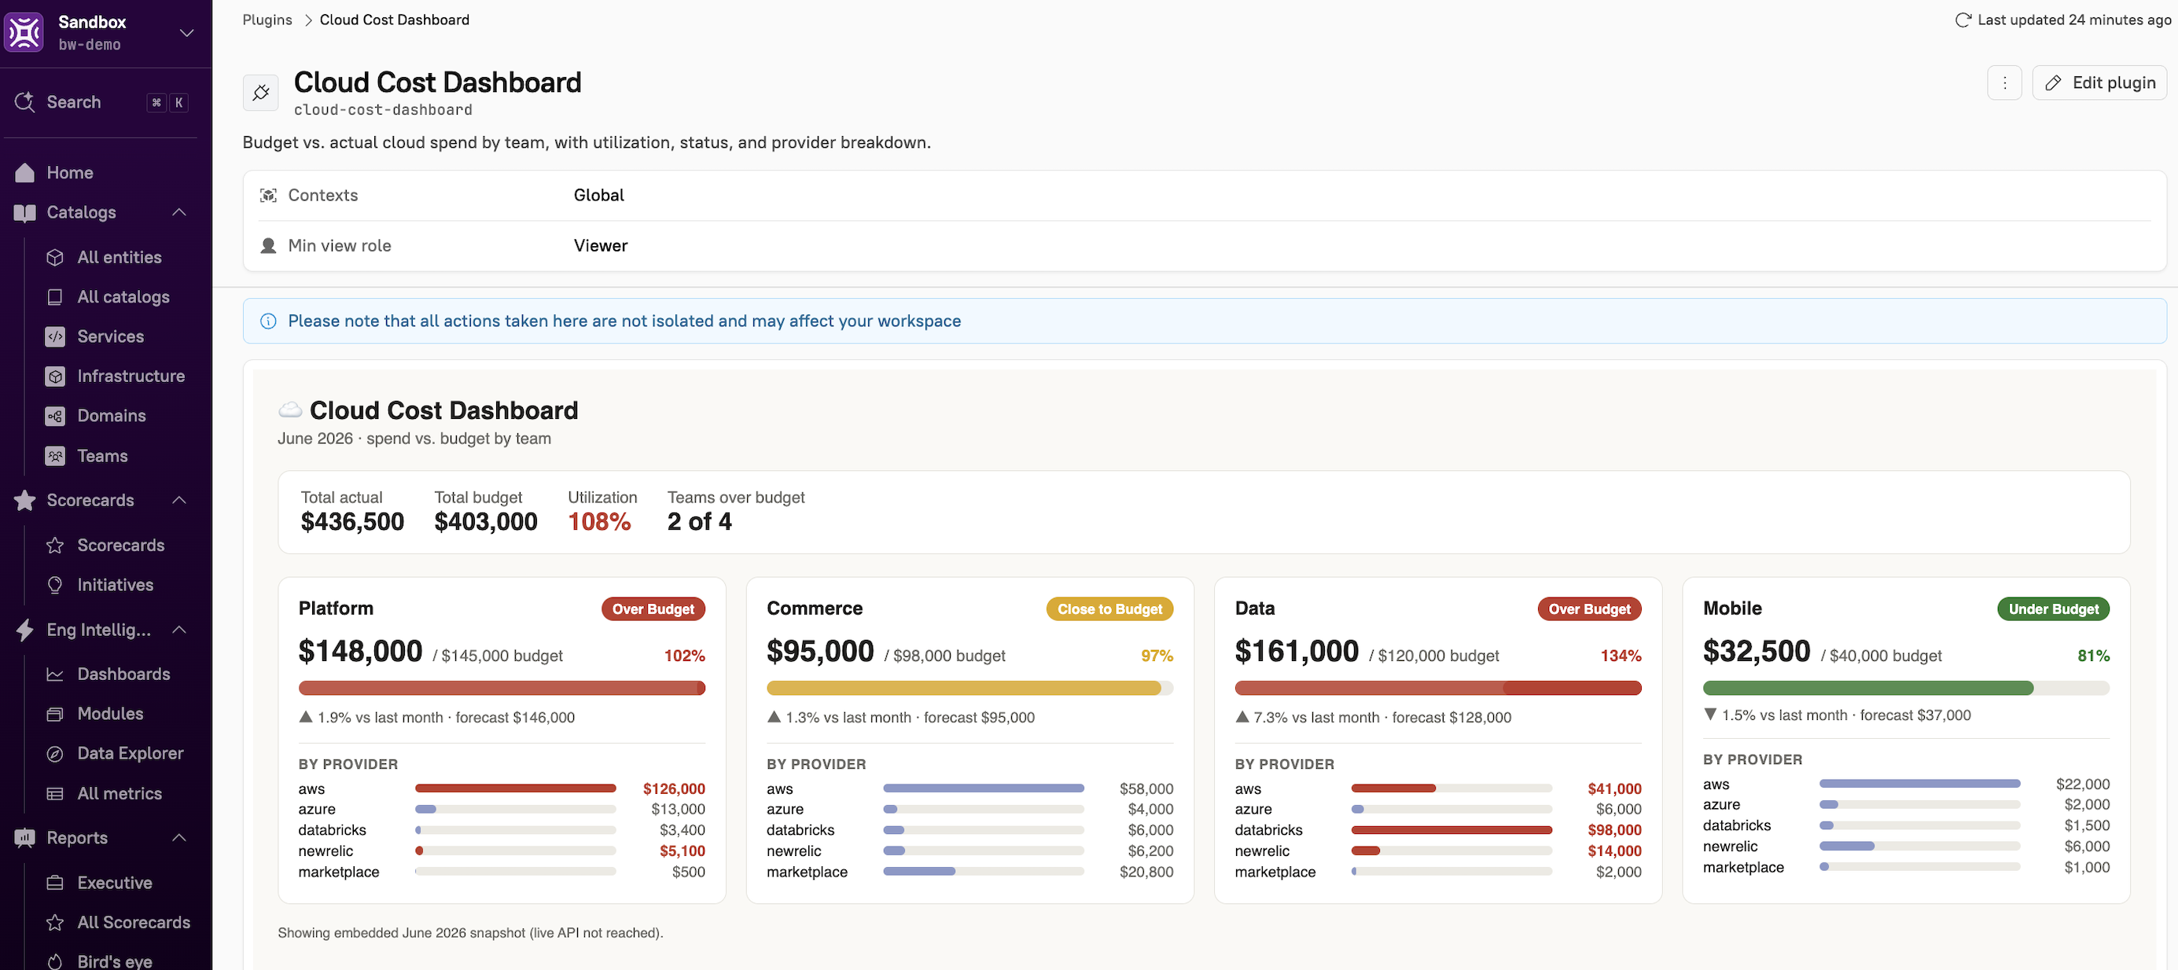Click the Home house icon

(25, 172)
